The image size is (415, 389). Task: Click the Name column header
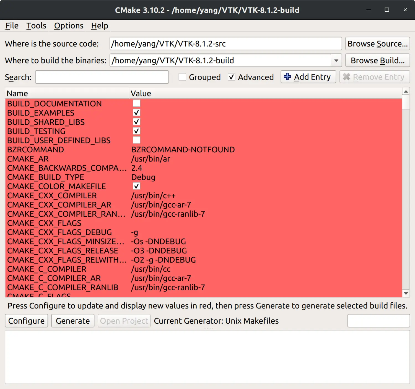67,93
